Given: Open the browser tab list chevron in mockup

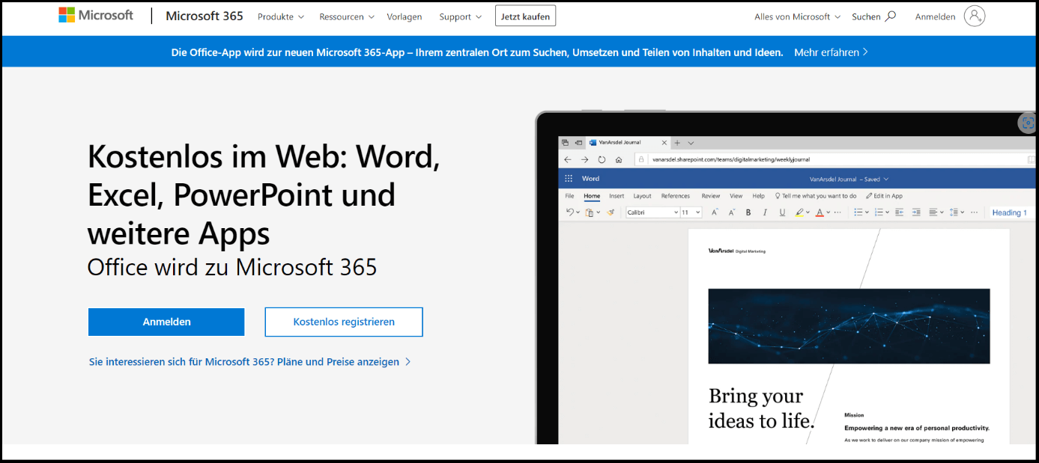Looking at the screenshot, I should click(691, 142).
